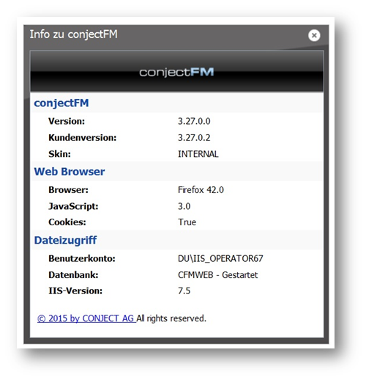Image resolution: width=366 pixels, height=380 pixels.
Task: Click the Web Browser section heading
Action: coord(70,172)
